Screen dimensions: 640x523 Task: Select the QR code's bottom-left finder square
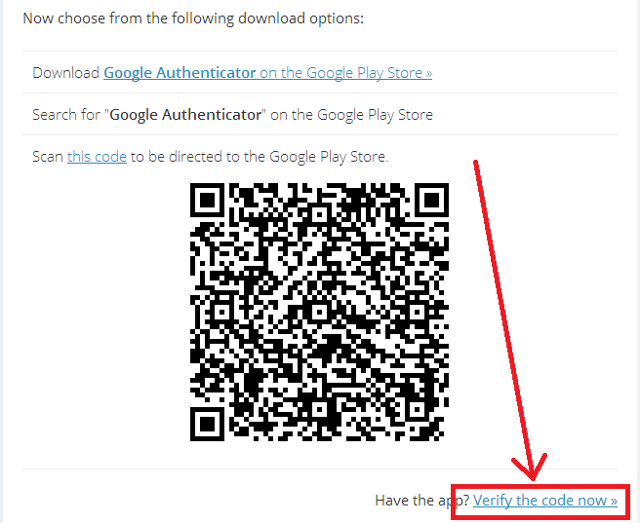[208, 424]
